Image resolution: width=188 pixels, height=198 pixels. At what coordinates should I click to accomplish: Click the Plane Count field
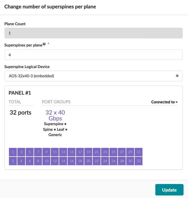[x=94, y=33]
